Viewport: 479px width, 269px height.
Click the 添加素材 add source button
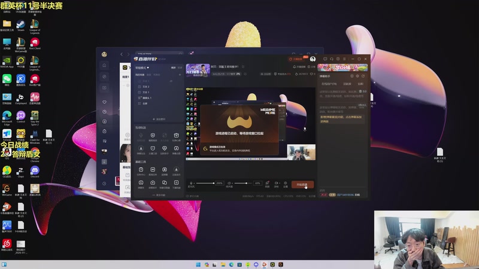159,119
